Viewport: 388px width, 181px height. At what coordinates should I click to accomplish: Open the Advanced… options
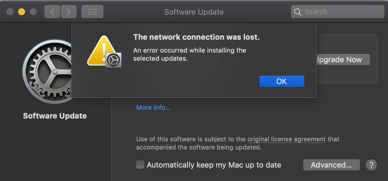(x=331, y=165)
